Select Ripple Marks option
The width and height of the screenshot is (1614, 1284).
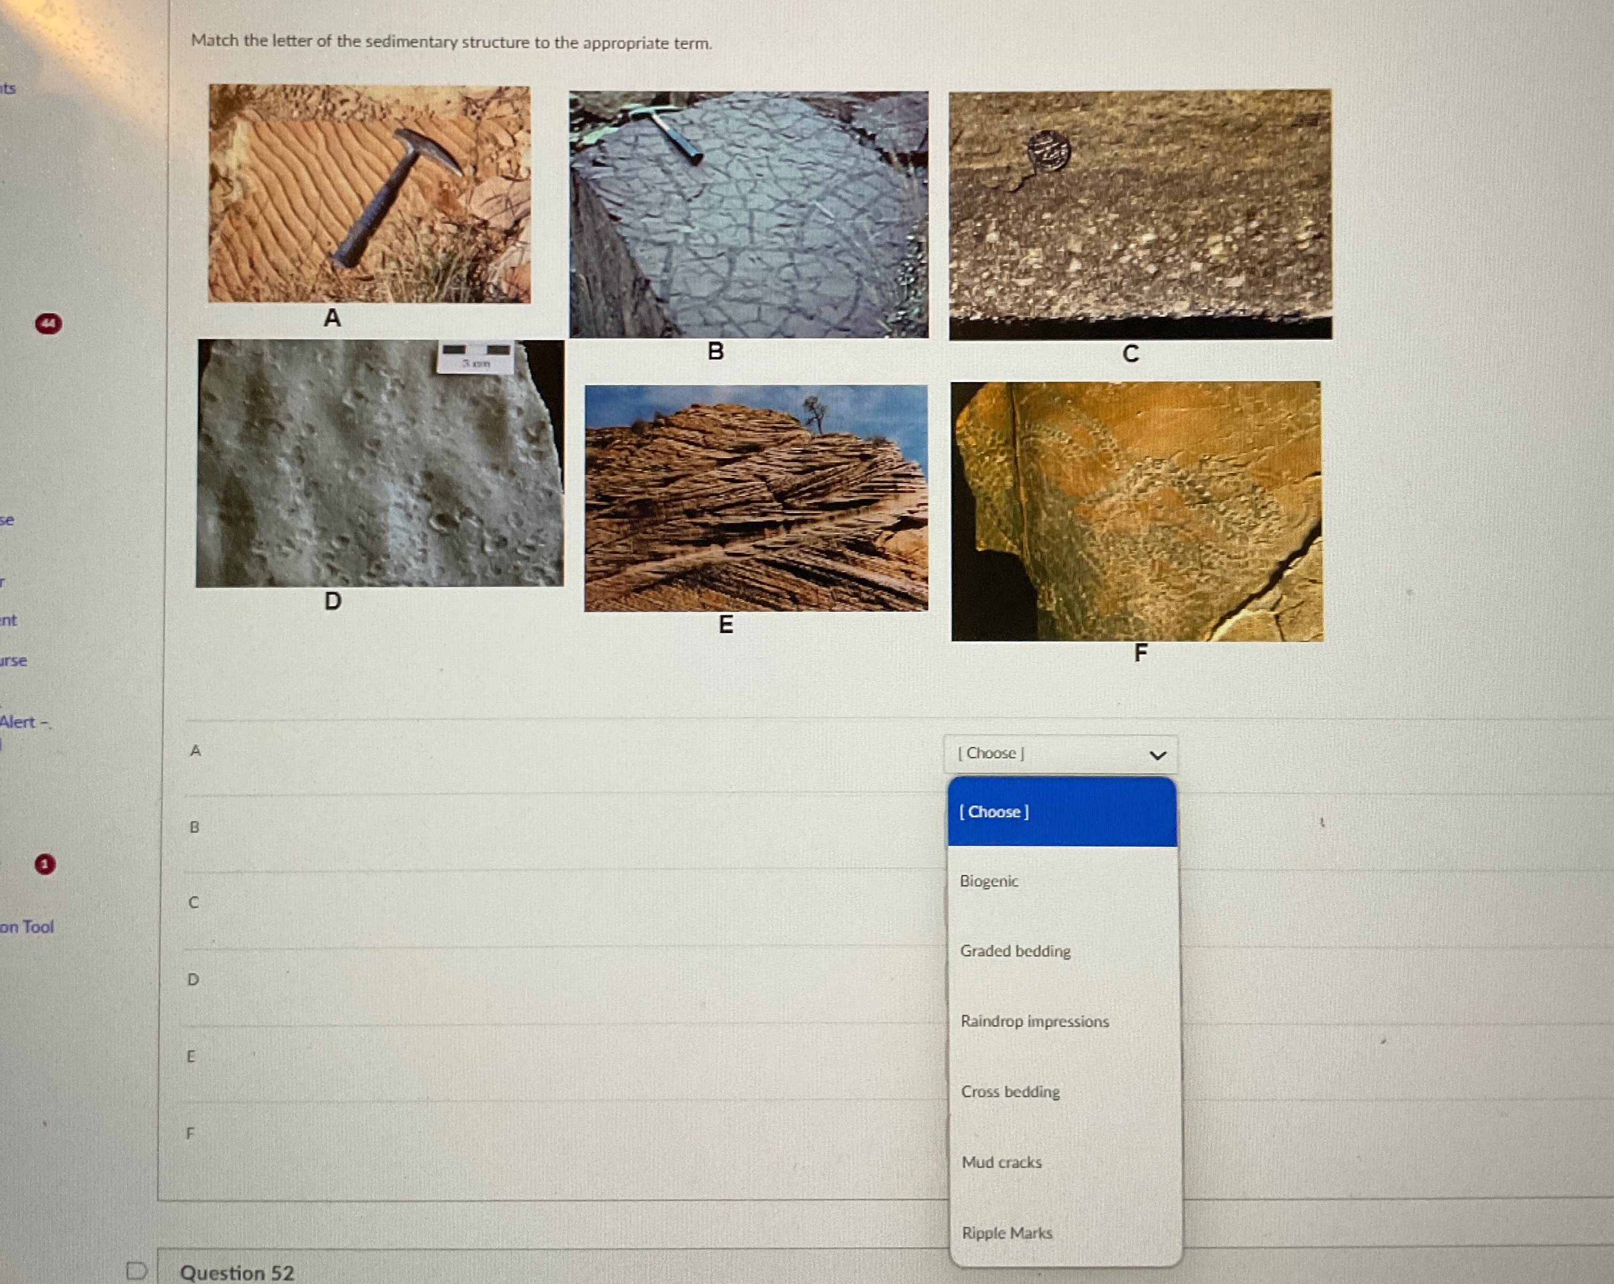(1006, 1232)
